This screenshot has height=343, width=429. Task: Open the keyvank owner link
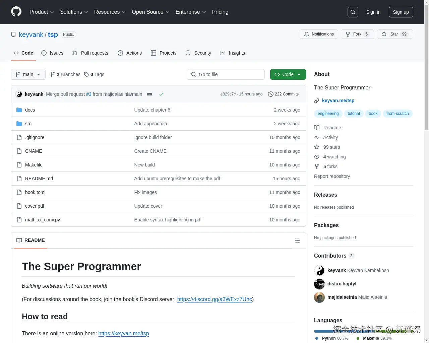pos(31,35)
